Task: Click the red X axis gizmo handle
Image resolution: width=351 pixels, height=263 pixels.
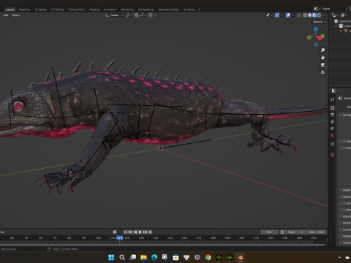Action: (x=320, y=38)
